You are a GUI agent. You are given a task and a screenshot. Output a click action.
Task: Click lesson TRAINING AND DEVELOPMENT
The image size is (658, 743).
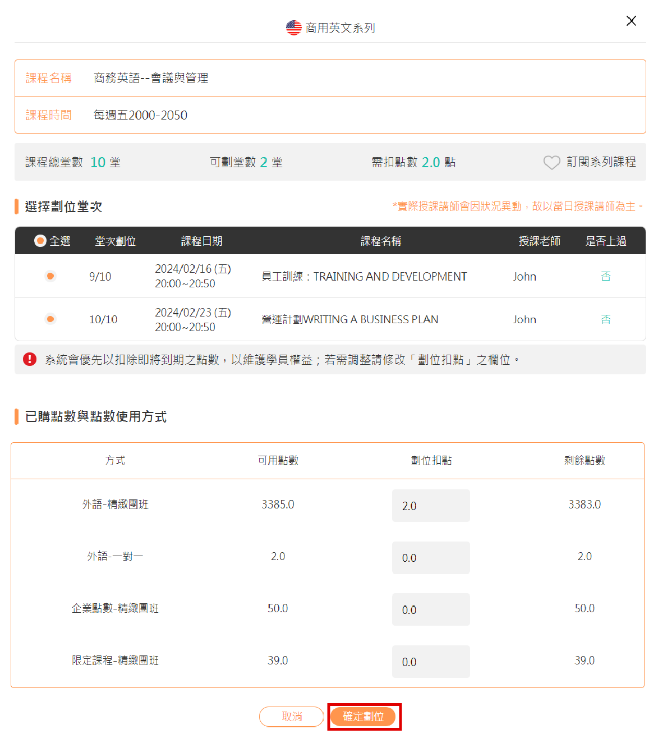tap(364, 276)
